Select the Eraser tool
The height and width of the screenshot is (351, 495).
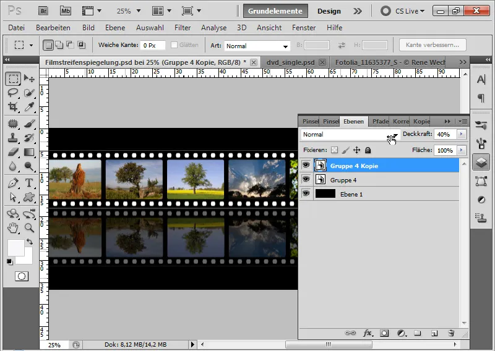(13, 152)
